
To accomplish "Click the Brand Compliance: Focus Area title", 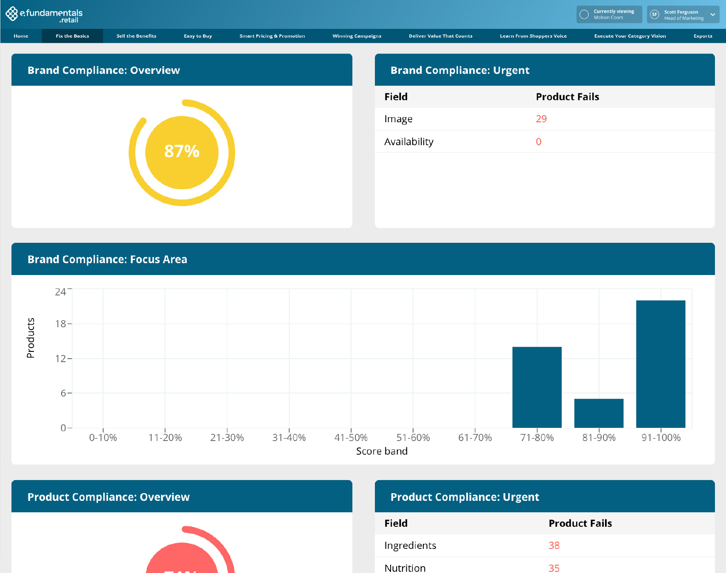I will pyautogui.click(x=107, y=259).
